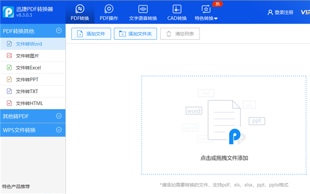This screenshot has width=310, height=194.
Task: Select the WPS文件转换 section header
Action: pyautogui.click(x=33, y=130)
